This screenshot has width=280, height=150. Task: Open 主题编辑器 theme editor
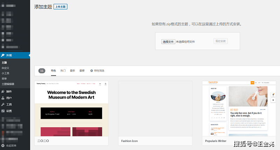point(8,84)
